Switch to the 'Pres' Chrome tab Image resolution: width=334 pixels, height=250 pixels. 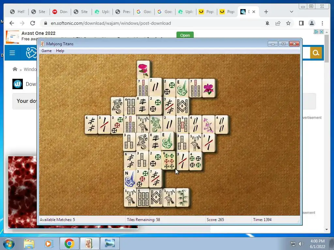coord(123,12)
